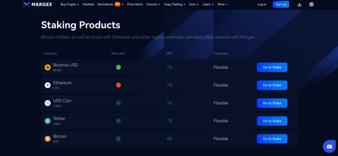Click the Bitcoin name

pyautogui.click(x=60, y=136)
